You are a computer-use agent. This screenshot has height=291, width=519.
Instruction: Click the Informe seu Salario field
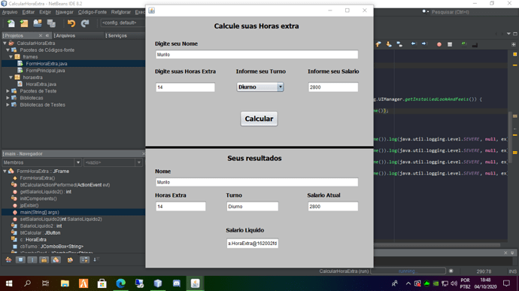[333, 87]
